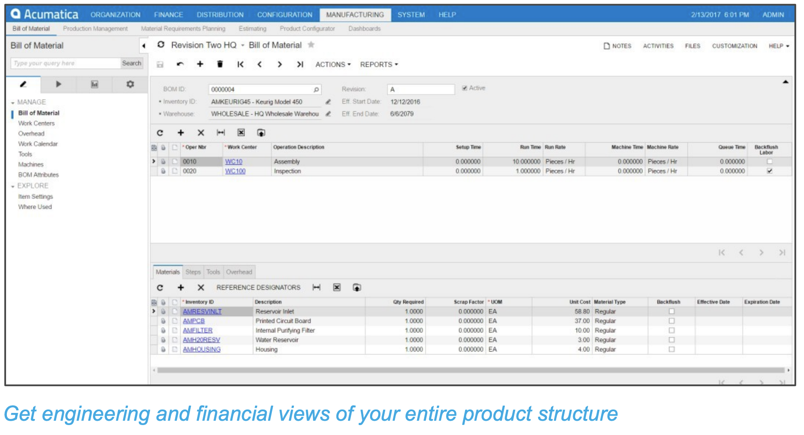The height and width of the screenshot is (435, 804).
Task: Upload data into the materials grid
Action: [x=357, y=288]
